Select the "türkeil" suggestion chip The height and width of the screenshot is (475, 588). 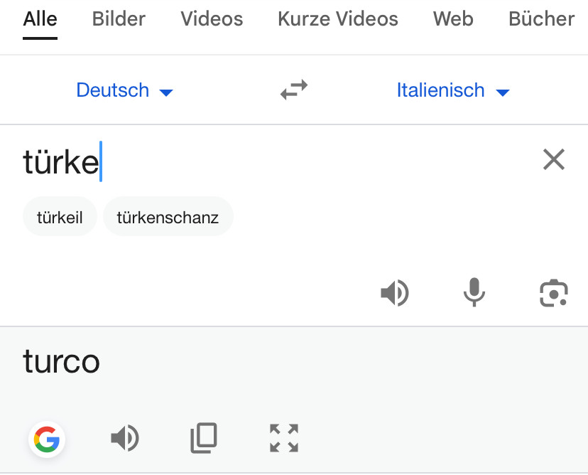(x=60, y=217)
